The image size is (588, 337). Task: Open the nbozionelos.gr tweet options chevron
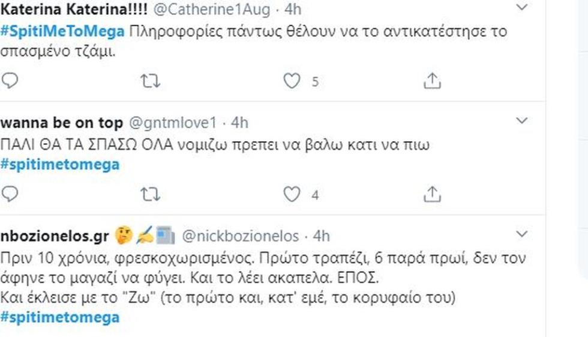tap(523, 234)
